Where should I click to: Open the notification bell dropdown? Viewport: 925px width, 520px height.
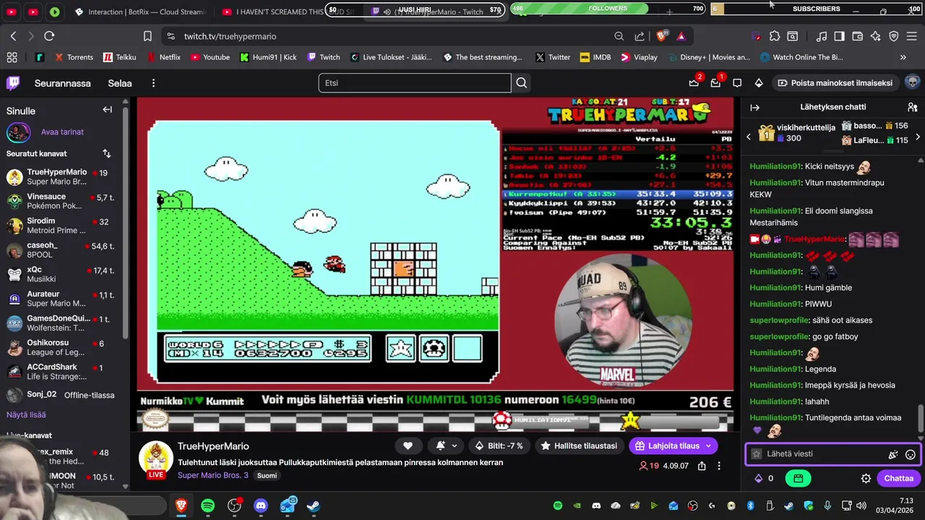click(x=446, y=446)
